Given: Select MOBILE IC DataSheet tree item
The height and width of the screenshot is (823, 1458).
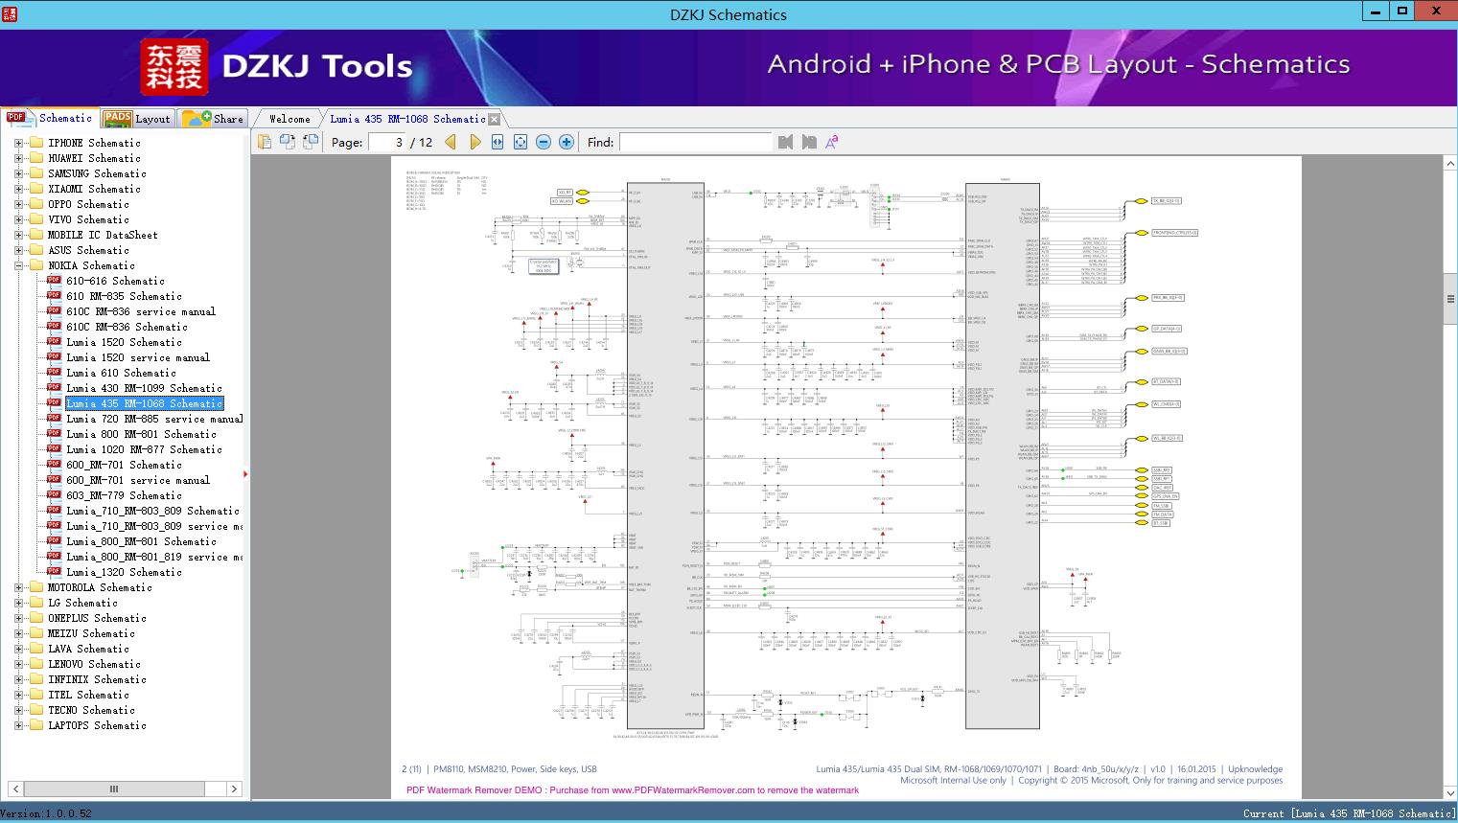Looking at the screenshot, I should click(x=103, y=235).
